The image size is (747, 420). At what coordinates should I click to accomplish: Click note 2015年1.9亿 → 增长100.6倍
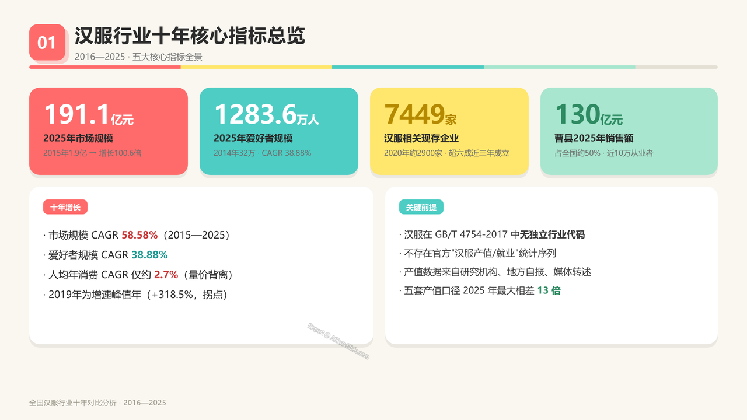[x=92, y=153]
